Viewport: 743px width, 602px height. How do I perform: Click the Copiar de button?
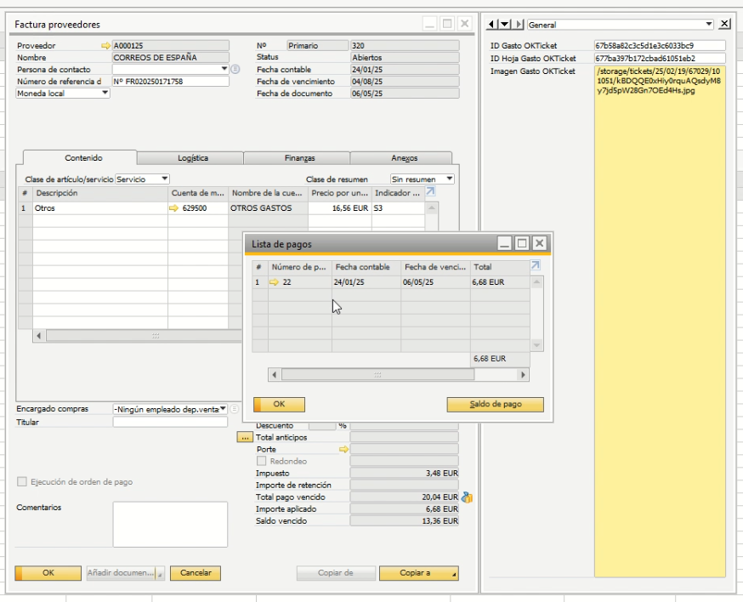click(336, 573)
